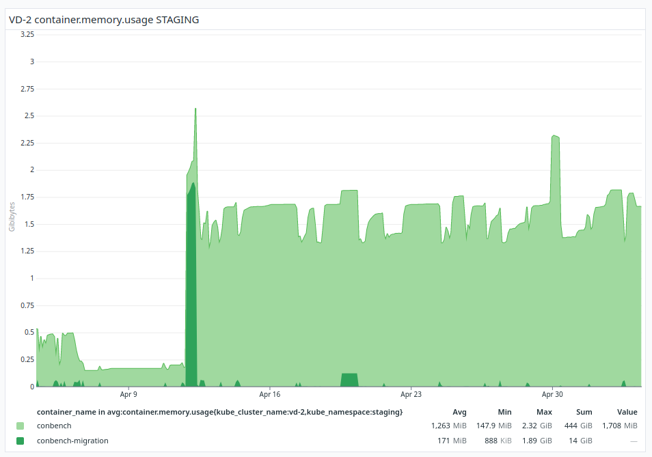Screen dimensions: 652x457
Task: Click the conbench light green legend swatch
Action: pos(20,426)
